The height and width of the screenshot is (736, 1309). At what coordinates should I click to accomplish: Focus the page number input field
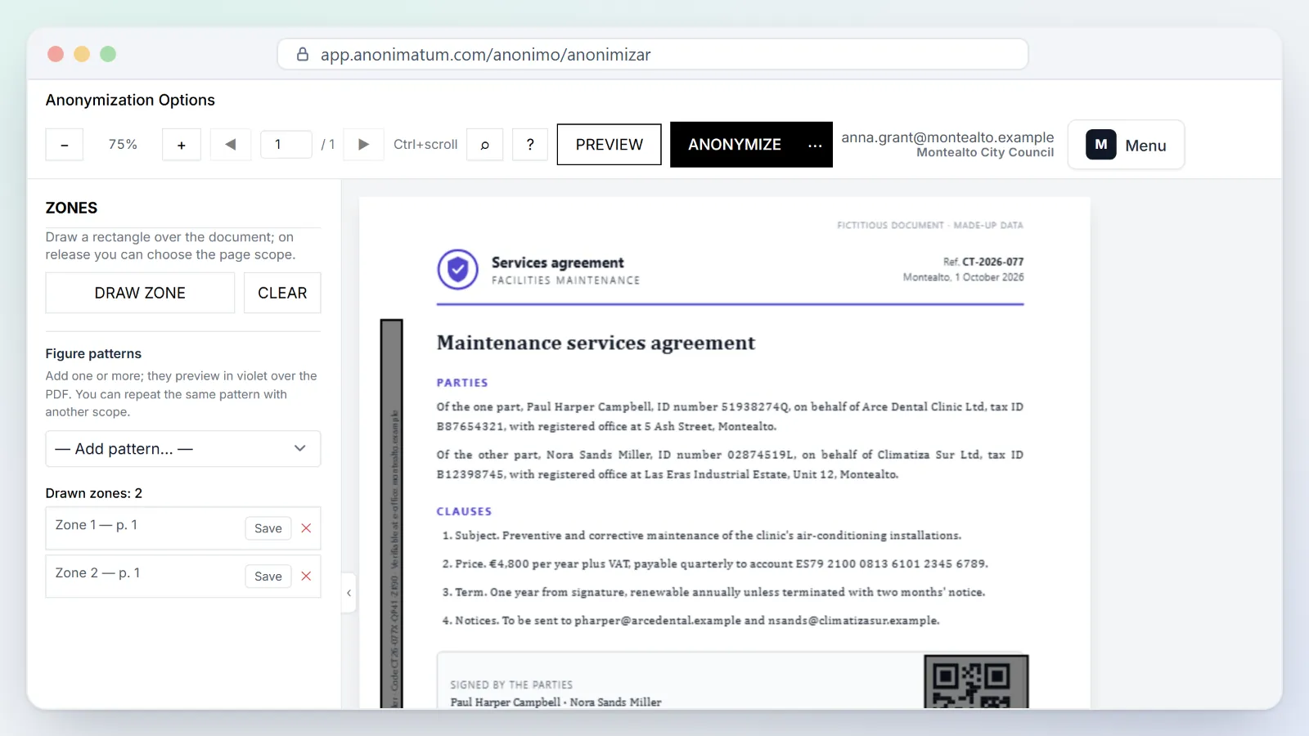tap(286, 145)
